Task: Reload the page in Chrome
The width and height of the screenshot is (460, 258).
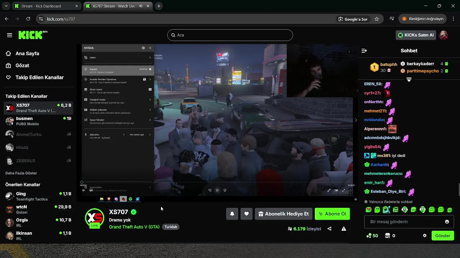Action: click(28, 19)
